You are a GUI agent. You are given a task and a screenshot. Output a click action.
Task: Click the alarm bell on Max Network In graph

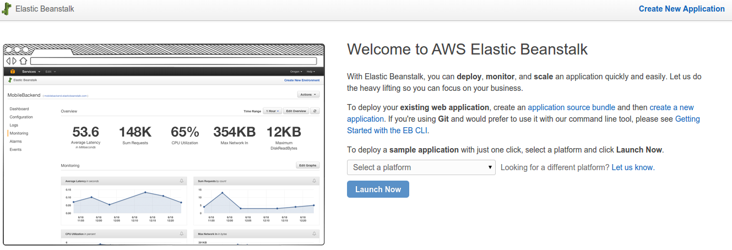pos(314,234)
